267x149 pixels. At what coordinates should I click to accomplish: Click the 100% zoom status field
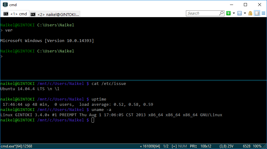[257, 146]
